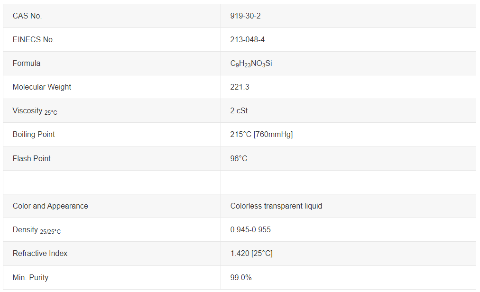
Task: Click Colorless transparent liquid text
Action: [x=276, y=206]
